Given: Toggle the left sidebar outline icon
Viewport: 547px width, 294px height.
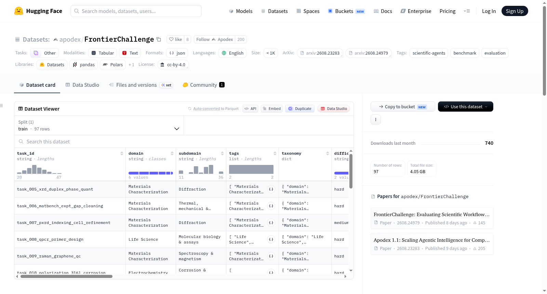Looking at the screenshot, I should [1, 106].
